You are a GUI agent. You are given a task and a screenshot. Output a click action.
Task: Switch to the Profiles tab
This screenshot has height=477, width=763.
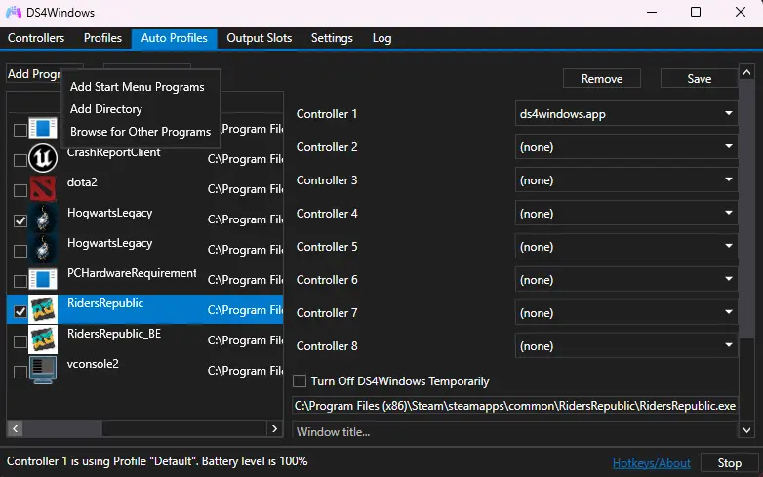tap(102, 38)
